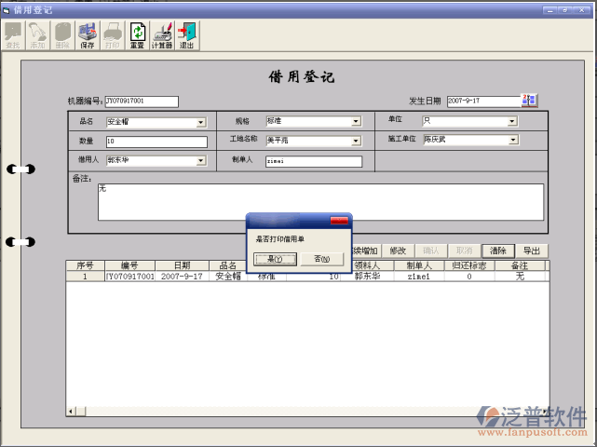Screen dimensions: 597x447
Task: Click the table's horizontal scrollbar left arrow
Action: tap(71, 411)
